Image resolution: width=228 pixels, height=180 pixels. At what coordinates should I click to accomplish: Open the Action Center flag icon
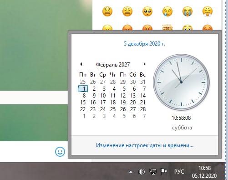163,172
